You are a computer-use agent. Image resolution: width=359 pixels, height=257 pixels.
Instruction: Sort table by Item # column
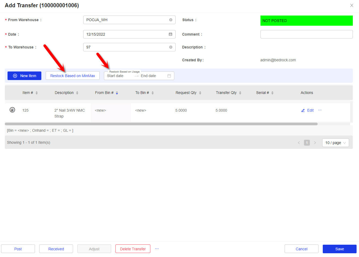point(37,93)
